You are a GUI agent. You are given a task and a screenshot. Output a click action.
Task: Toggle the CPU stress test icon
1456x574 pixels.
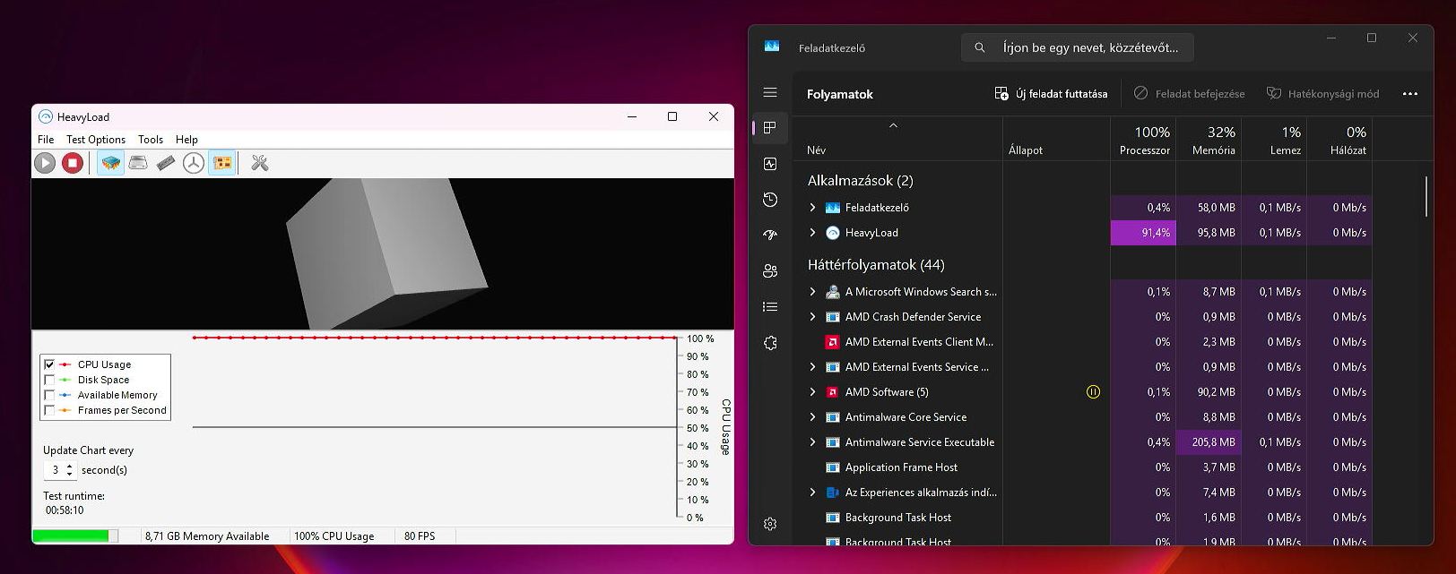coord(110,163)
